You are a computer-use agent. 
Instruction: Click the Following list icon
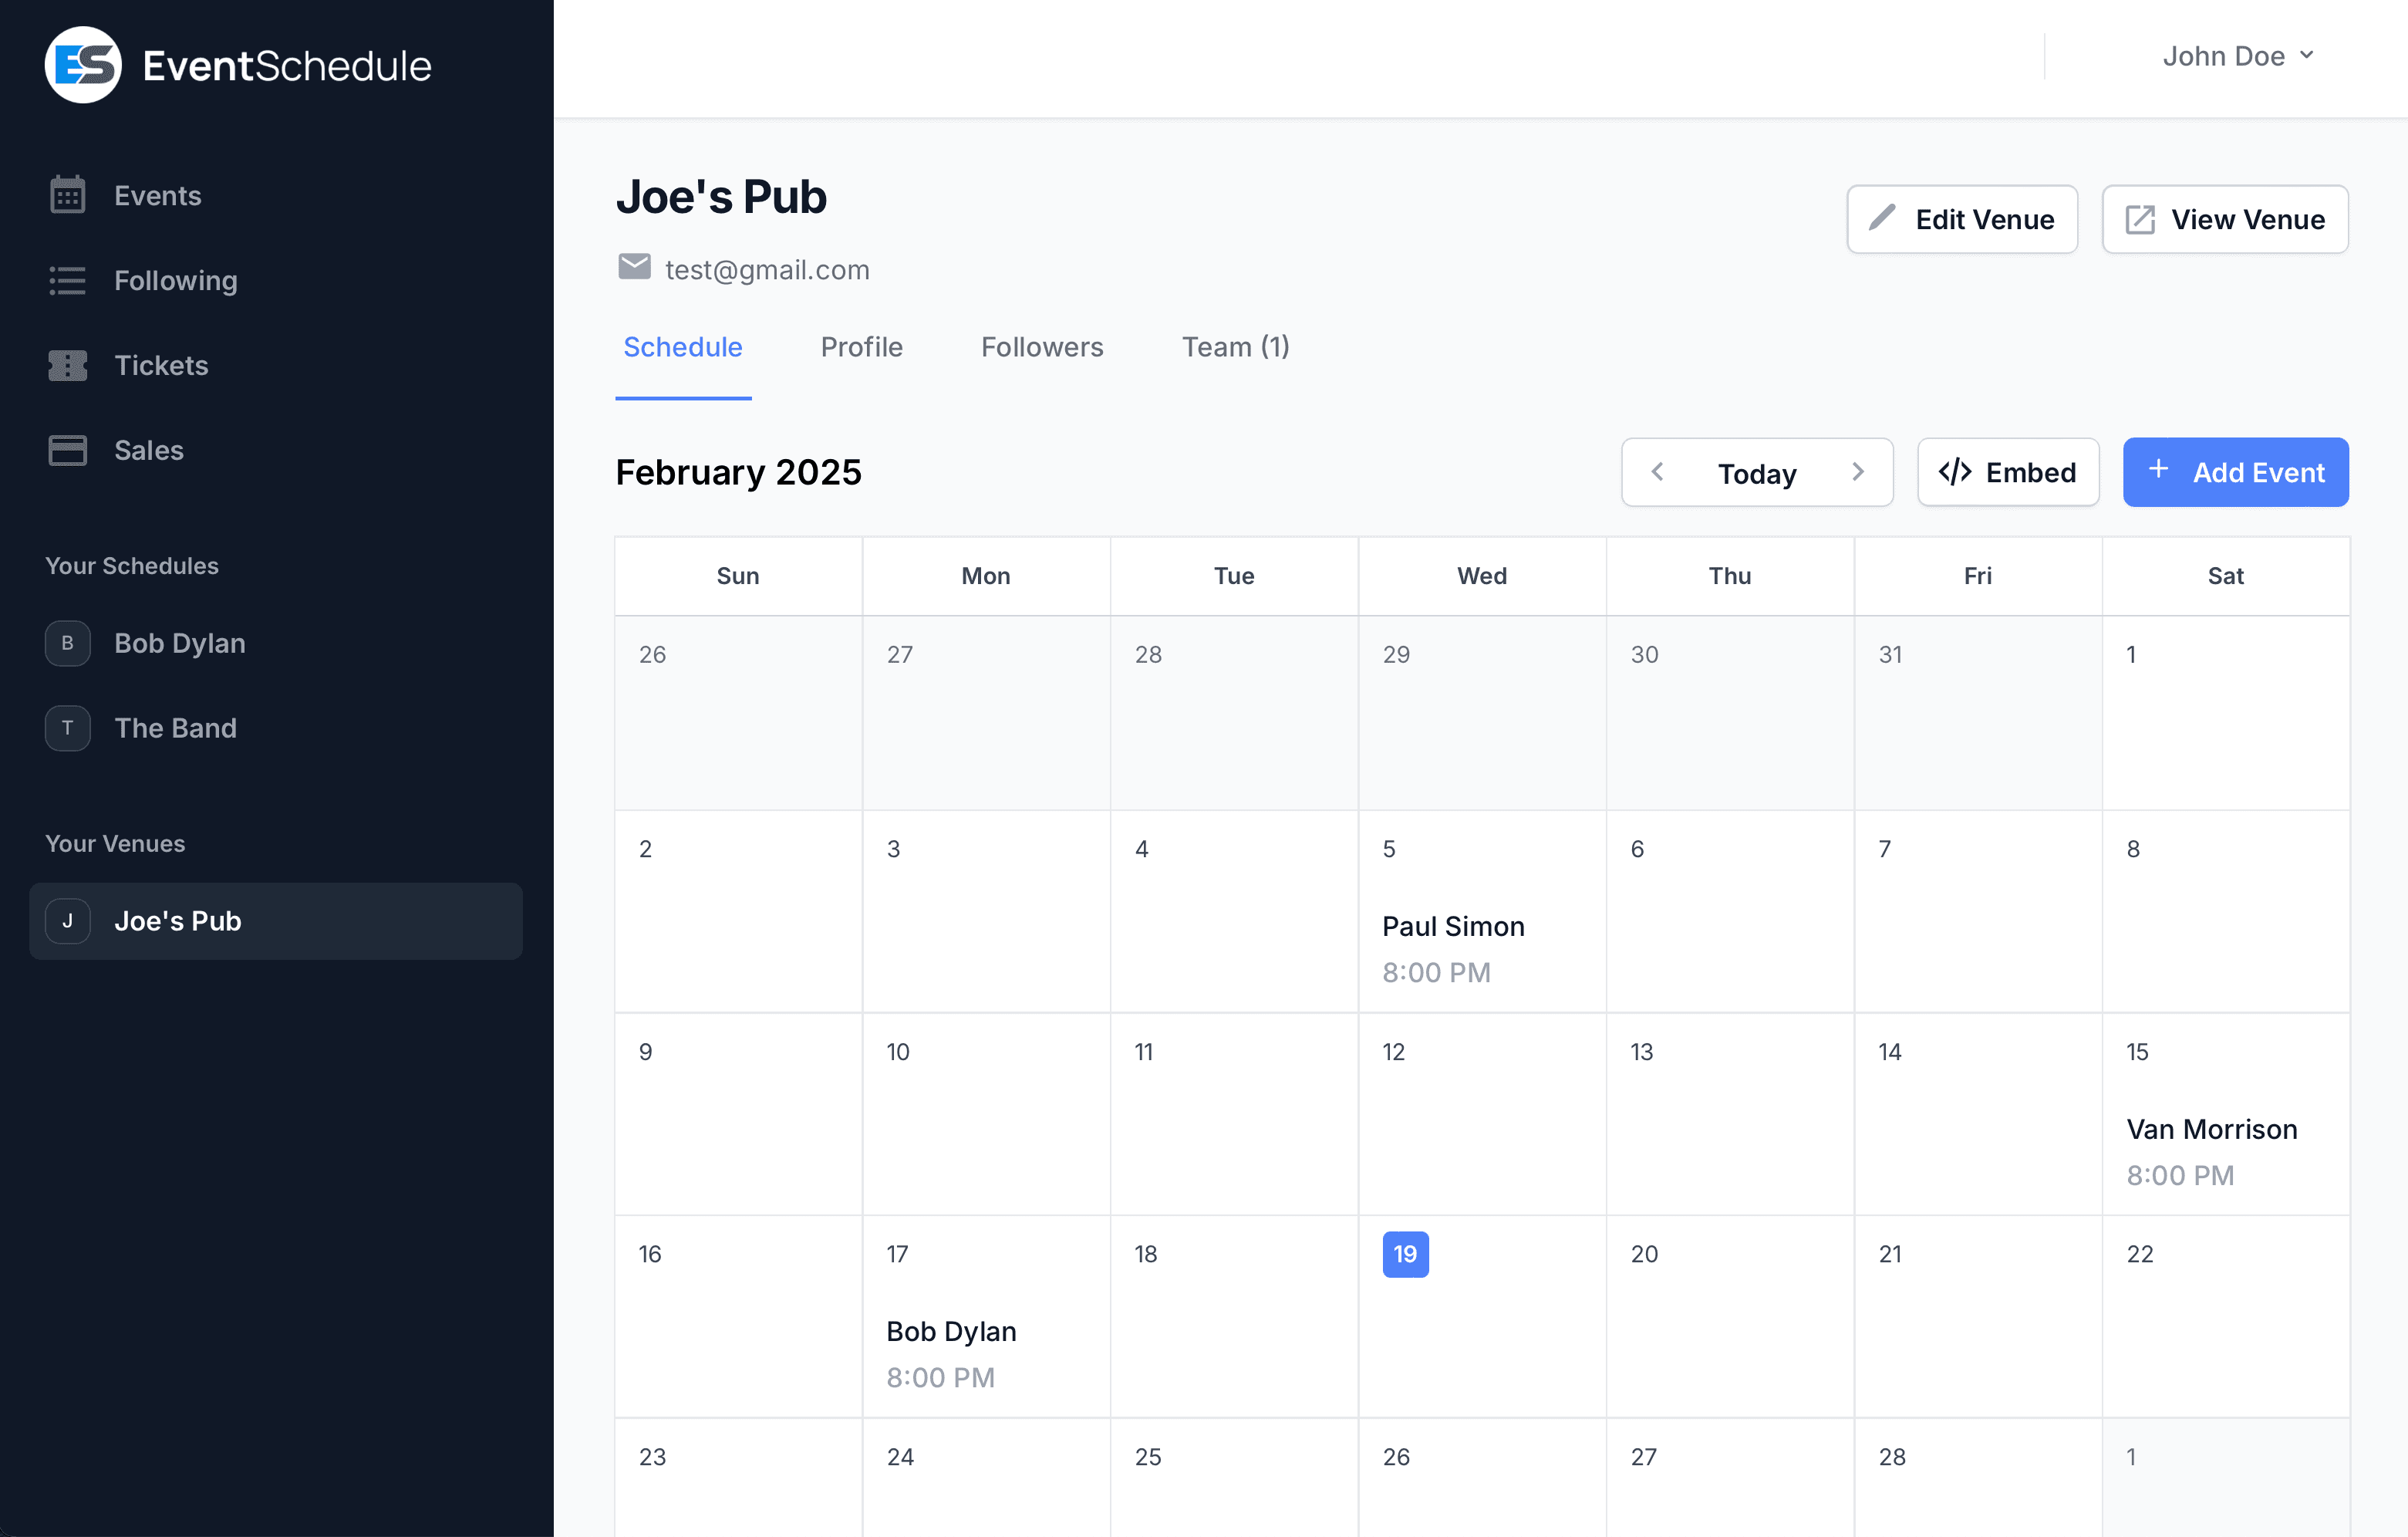(x=68, y=280)
